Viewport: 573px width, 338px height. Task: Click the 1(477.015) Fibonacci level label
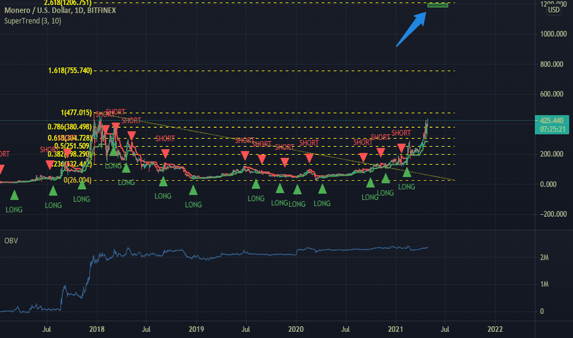76,112
